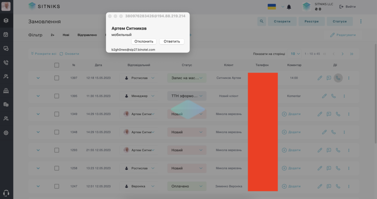Open rows-per-page dropdown showing 10

coord(295,54)
